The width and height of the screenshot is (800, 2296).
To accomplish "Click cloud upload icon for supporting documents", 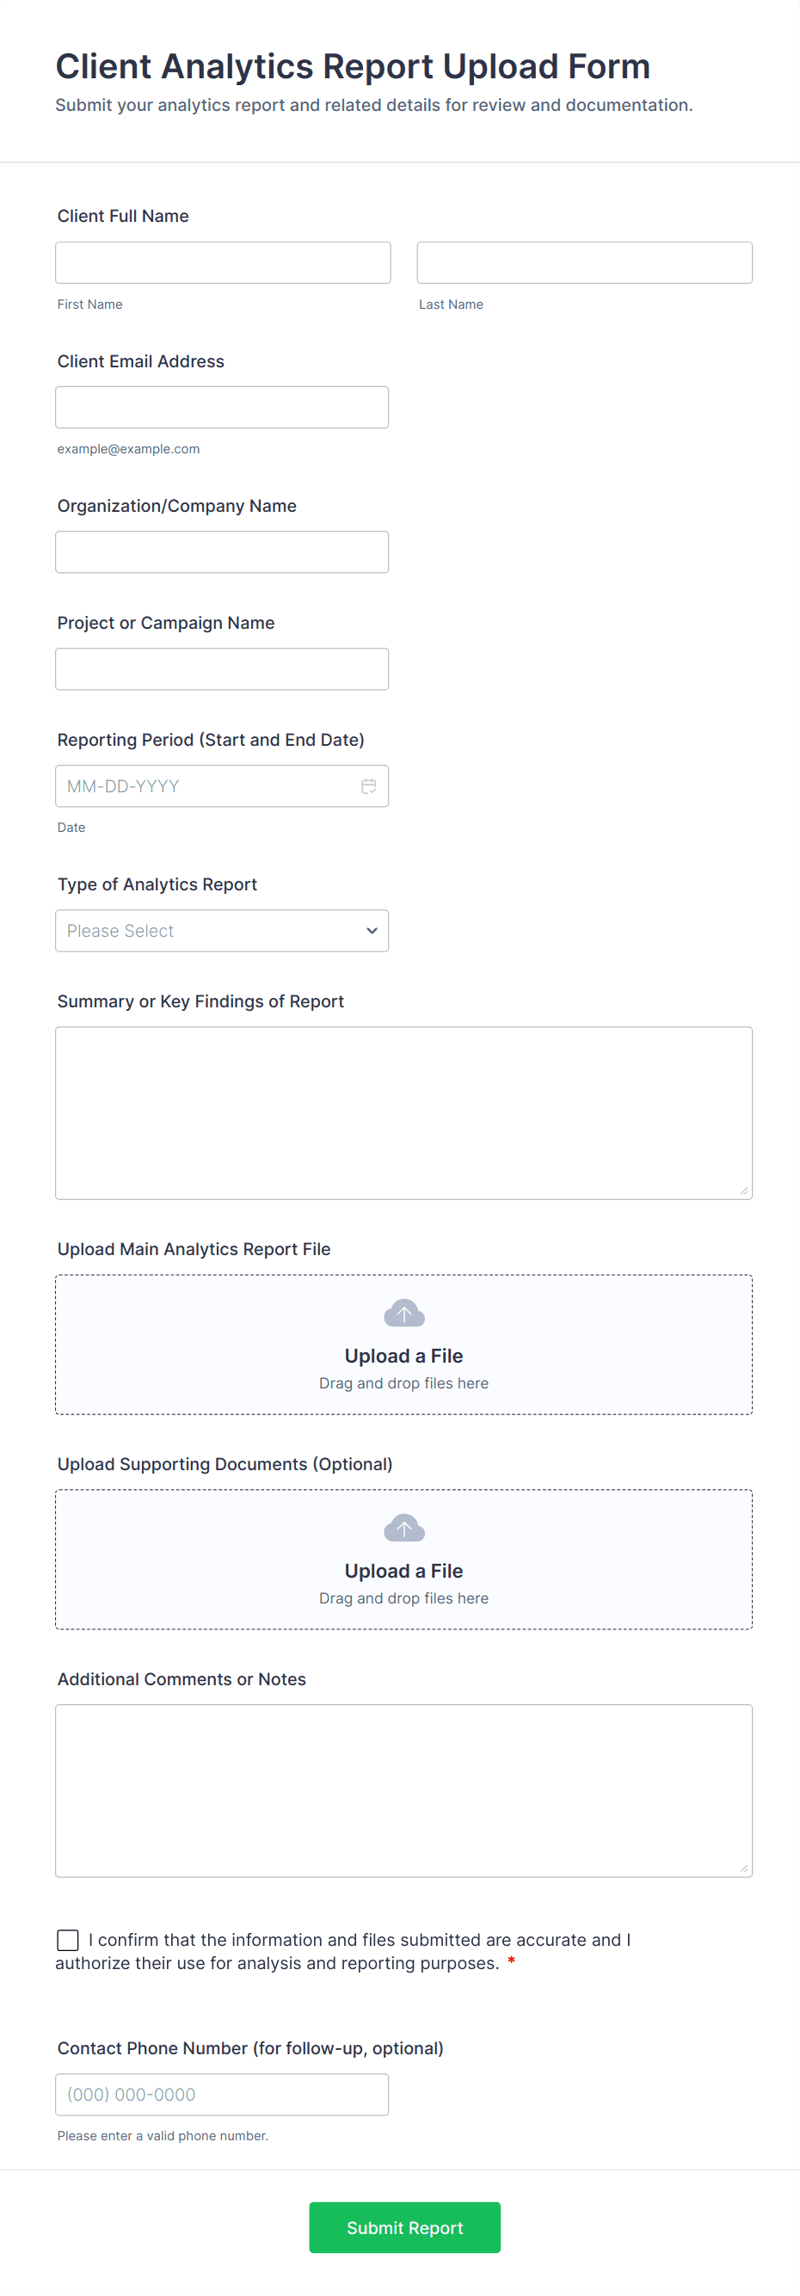I will tap(403, 1528).
